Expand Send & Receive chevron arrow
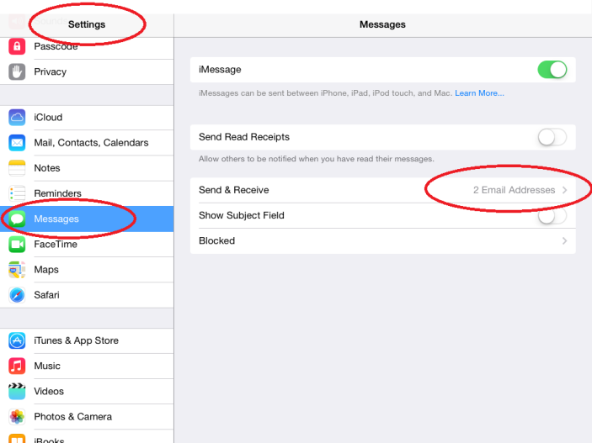Viewport: 592px width, 443px height. (x=564, y=191)
